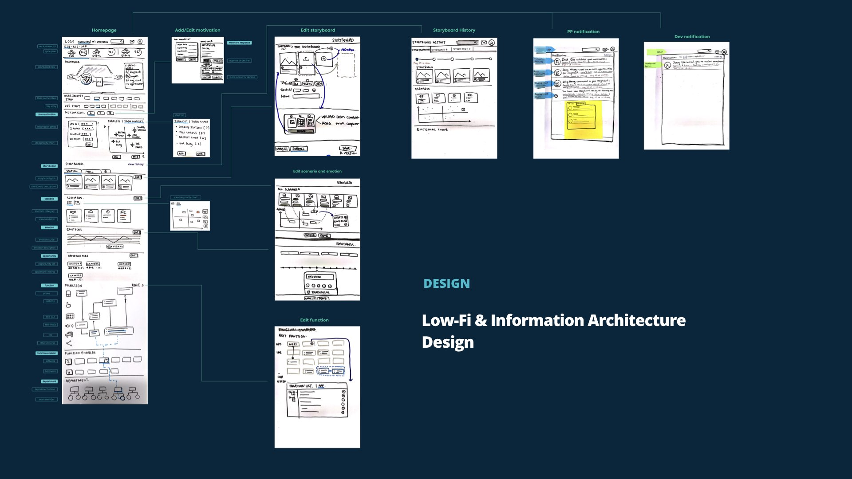This screenshot has width=852, height=479.
Task: Open the mail envelope icon on the Homepage
Action: 132,41
